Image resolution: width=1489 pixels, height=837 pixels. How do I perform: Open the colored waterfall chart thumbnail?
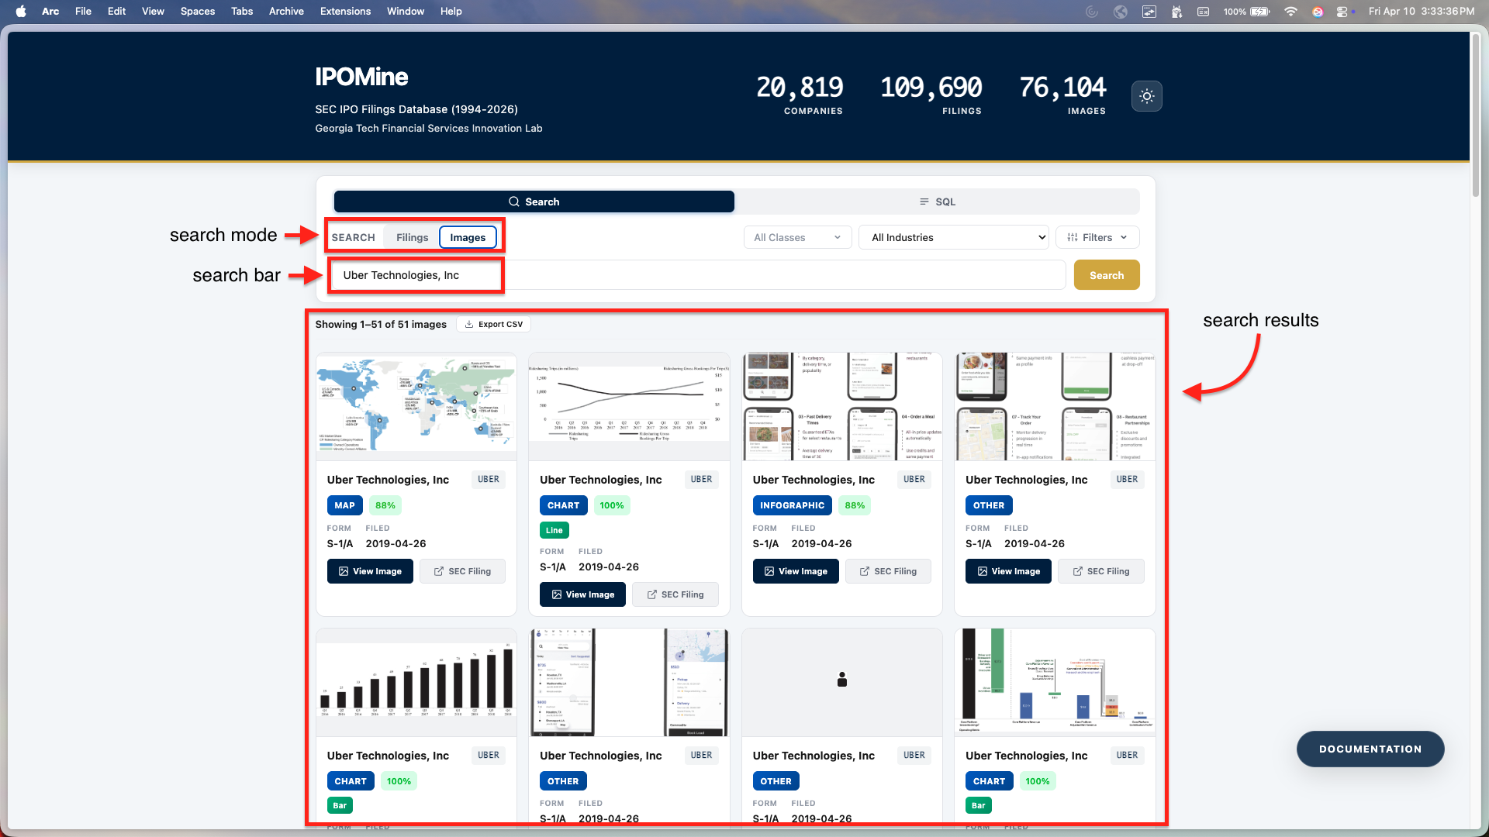pos(1055,683)
